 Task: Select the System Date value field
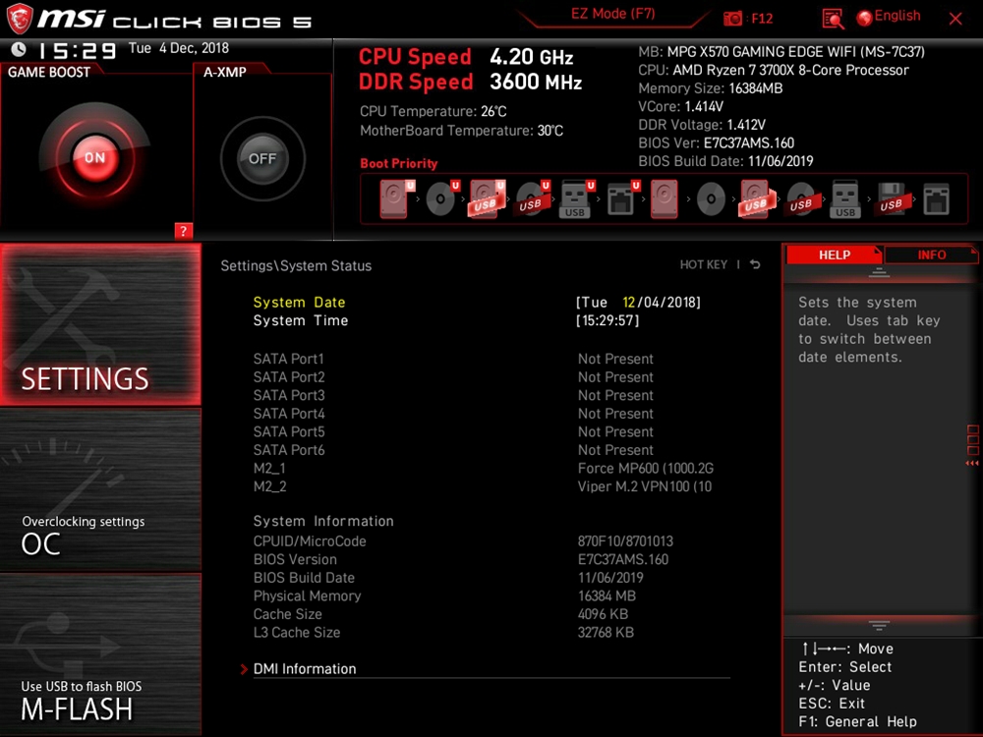[x=638, y=302]
